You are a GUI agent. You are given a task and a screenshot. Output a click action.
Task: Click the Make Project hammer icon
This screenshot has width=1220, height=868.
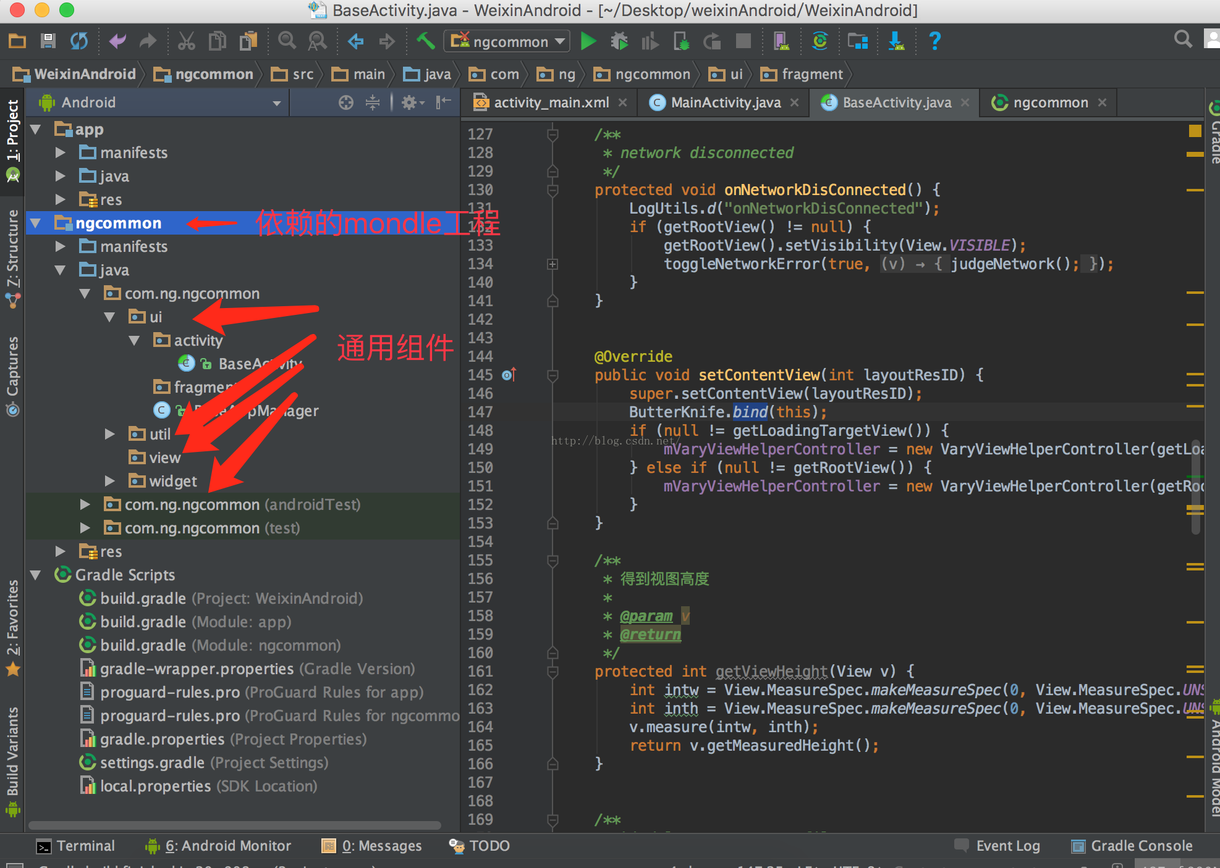pos(425,41)
